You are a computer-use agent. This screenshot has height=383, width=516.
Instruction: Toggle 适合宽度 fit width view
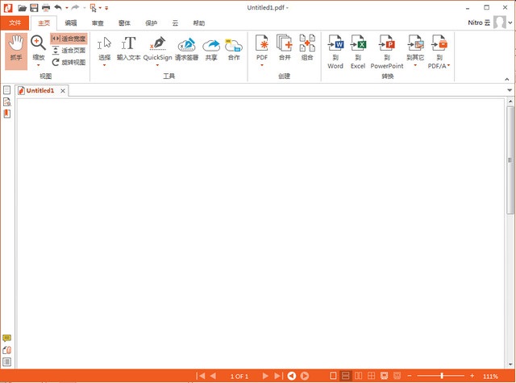pyautogui.click(x=69, y=38)
